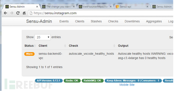Sort table by Check column
Image resolution: width=174 pixels, height=91 pixels.
pyautogui.click(x=92, y=46)
